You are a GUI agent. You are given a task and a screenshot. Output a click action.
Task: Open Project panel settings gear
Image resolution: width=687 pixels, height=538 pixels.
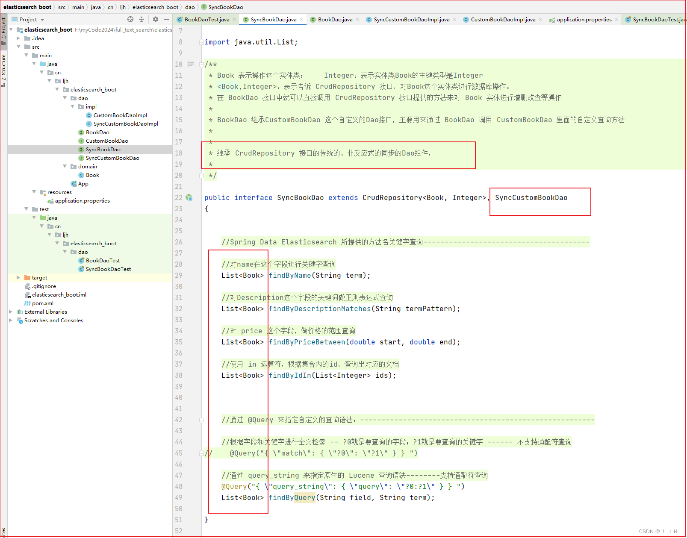156,19
